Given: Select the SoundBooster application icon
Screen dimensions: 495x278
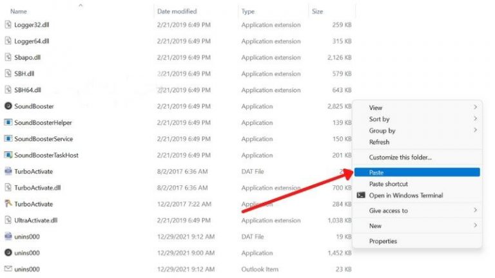Looking at the screenshot, I should [8, 106].
